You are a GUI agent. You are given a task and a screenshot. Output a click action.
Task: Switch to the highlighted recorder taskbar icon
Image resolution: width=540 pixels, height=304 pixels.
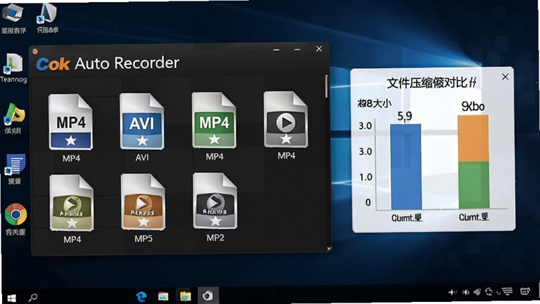[208, 296]
